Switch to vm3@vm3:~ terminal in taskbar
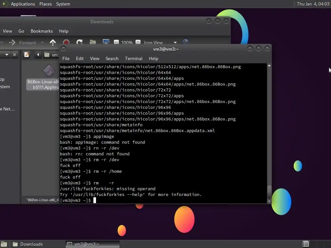This screenshot has width=331, height=248. (92, 244)
